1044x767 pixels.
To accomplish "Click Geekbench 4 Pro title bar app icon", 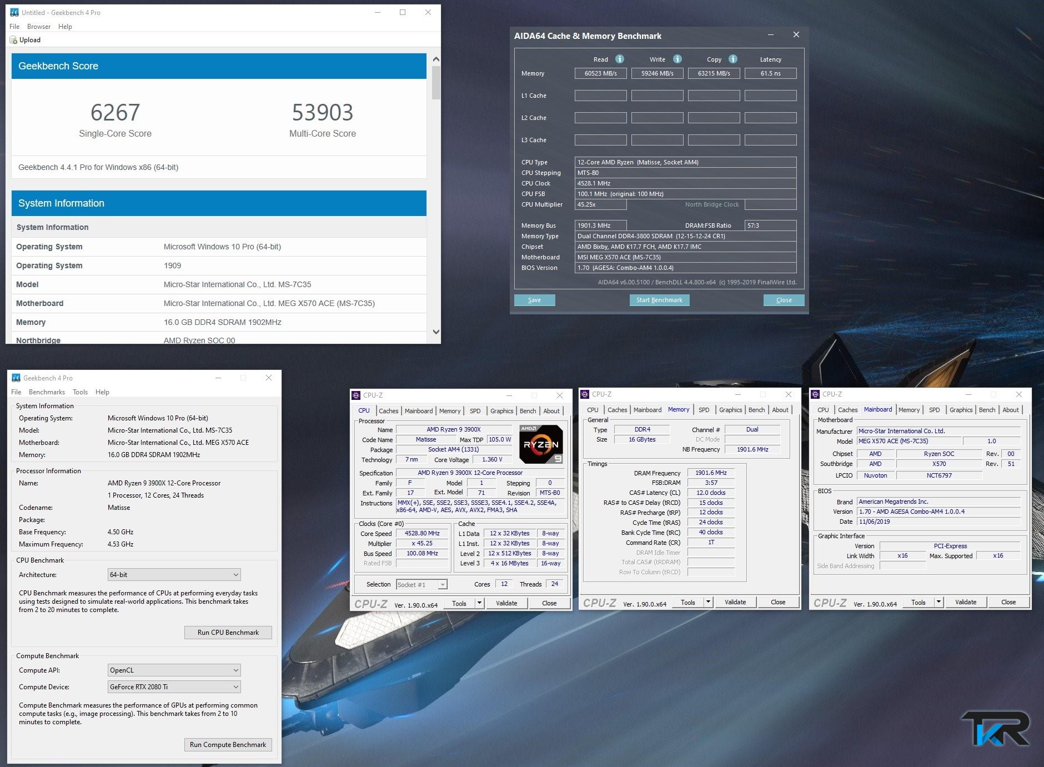I will pos(16,378).
